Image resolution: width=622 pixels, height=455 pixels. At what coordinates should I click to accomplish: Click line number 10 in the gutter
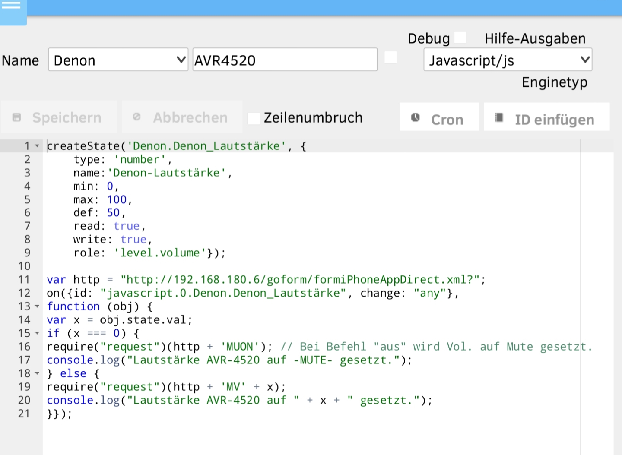pyautogui.click(x=24, y=266)
